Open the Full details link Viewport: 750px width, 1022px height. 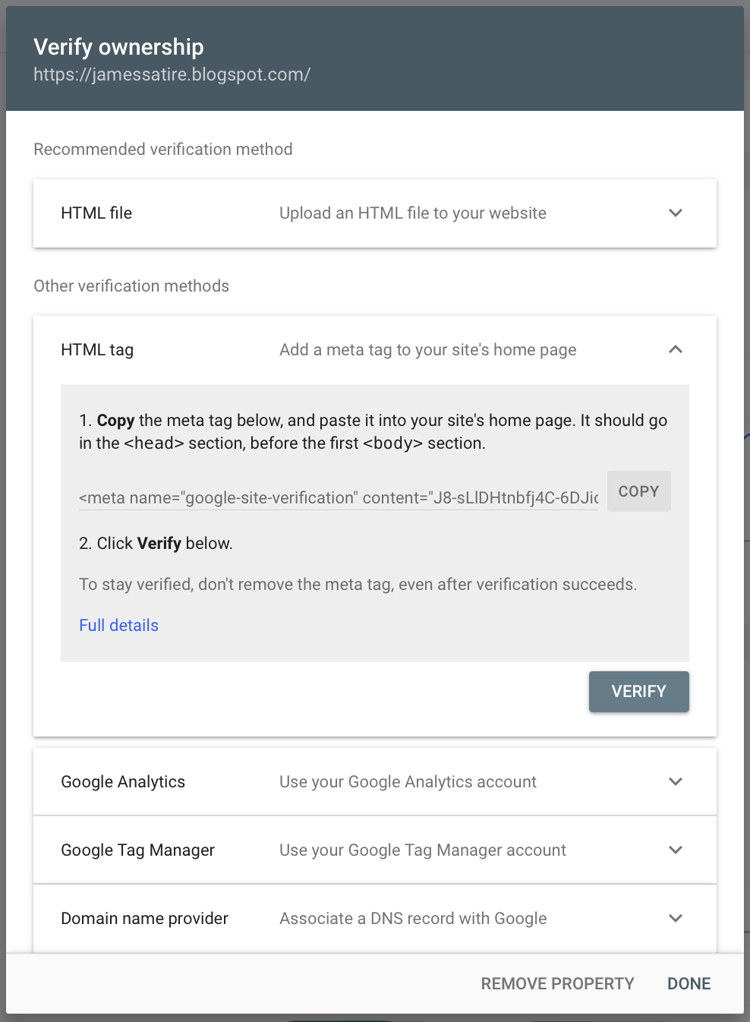(118, 626)
